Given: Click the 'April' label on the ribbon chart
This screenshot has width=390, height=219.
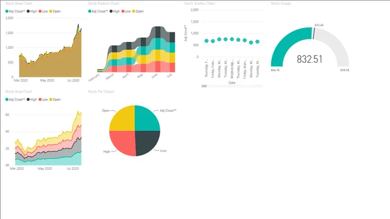Looking at the screenshot, I should click(126, 76).
